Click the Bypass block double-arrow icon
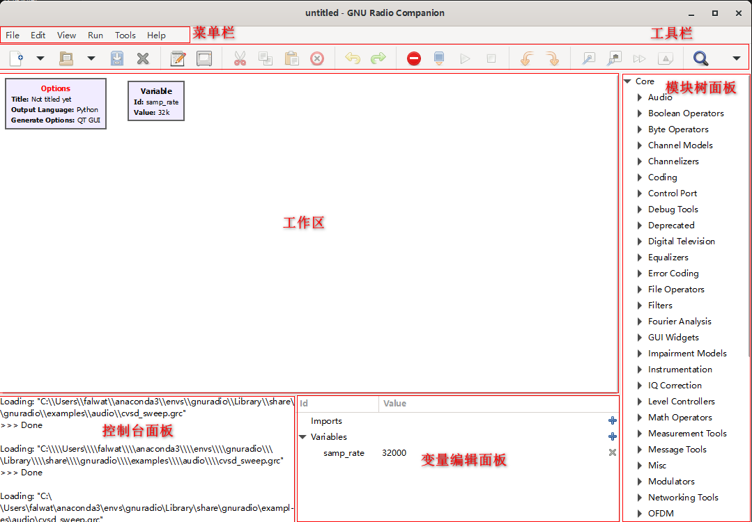The height and width of the screenshot is (522, 752). pos(639,58)
